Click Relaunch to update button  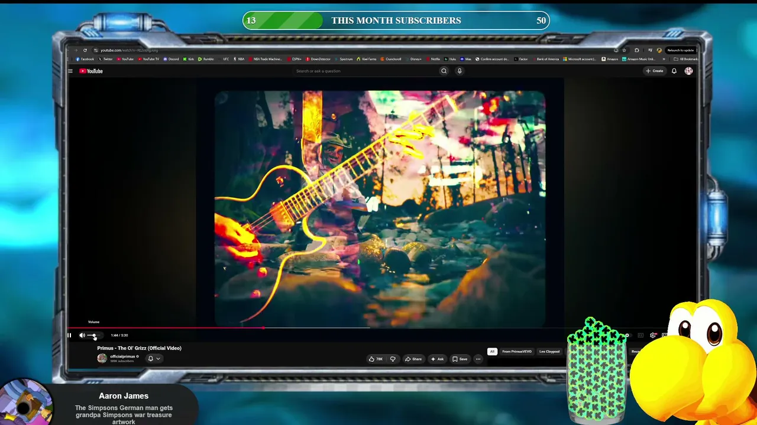[x=680, y=50]
